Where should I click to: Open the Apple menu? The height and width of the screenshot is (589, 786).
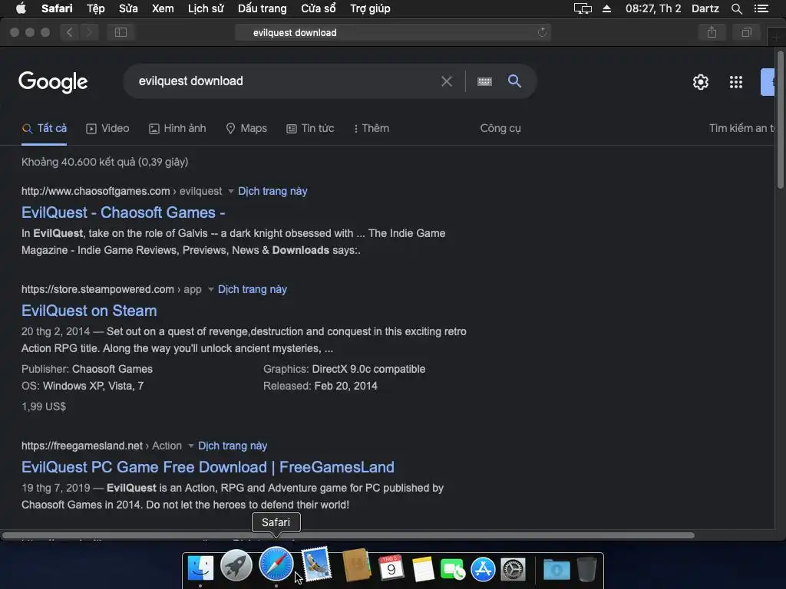[x=21, y=8]
